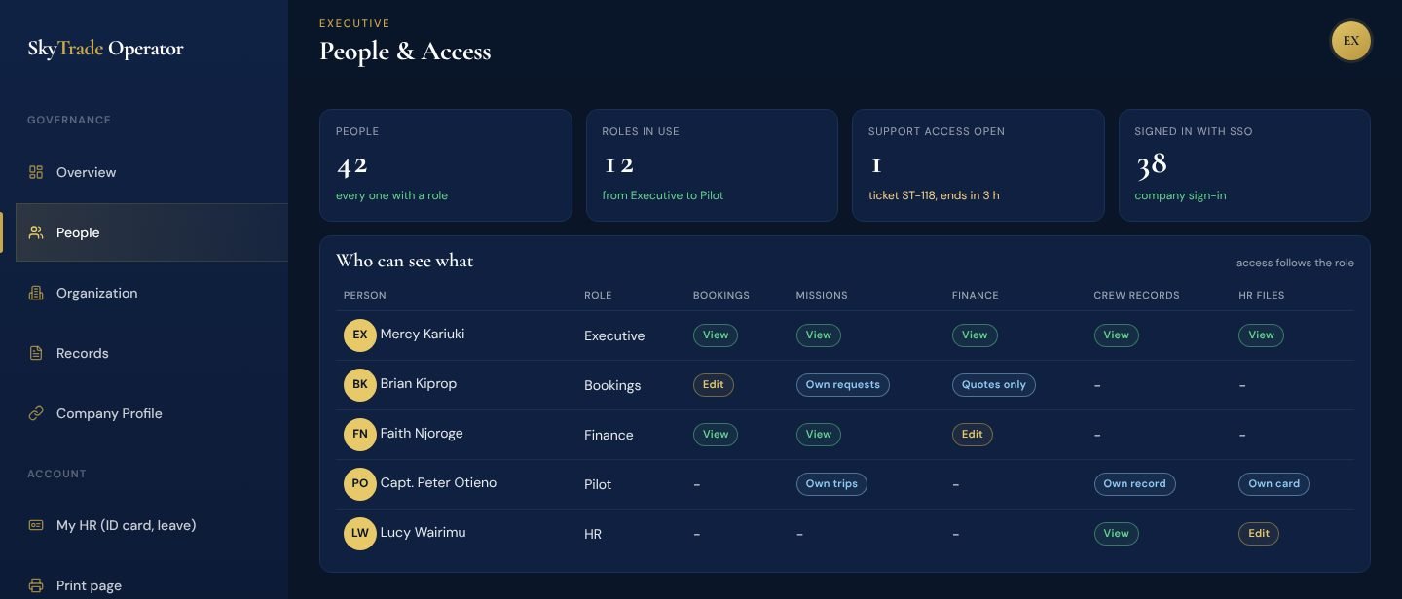Click Brian Kiprop's Own requests badge
Screen dimensions: 1402x599
click(x=842, y=384)
